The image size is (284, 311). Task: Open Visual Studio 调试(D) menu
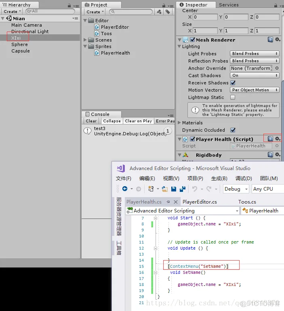(x=244, y=178)
